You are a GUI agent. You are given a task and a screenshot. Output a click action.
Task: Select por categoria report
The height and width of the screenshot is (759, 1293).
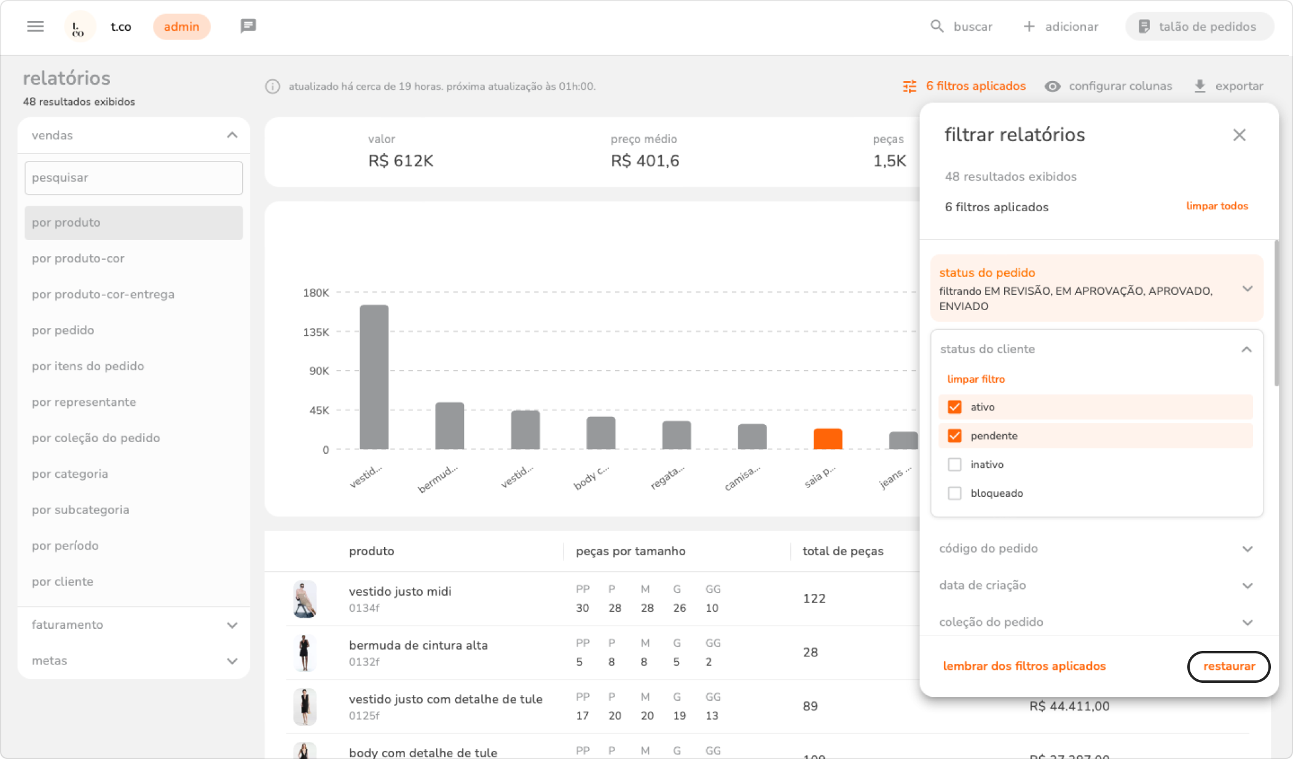pyautogui.click(x=70, y=474)
